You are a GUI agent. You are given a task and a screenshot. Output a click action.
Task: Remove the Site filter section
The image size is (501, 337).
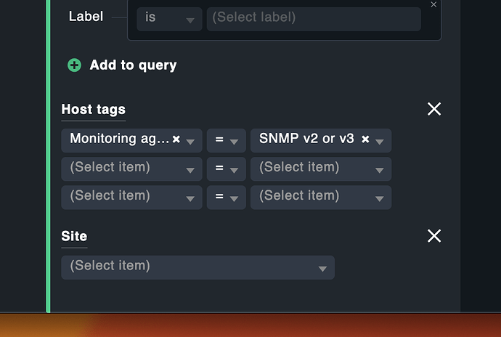pos(434,235)
